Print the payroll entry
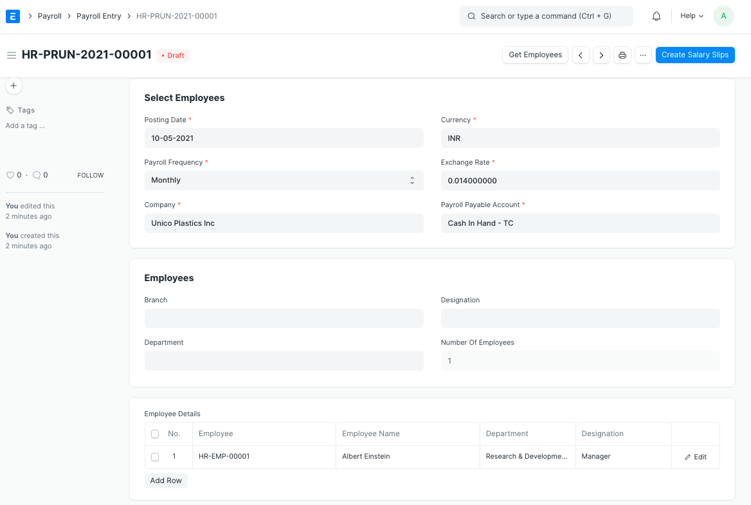The height and width of the screenshot is (505, 751). click(622, 55)
